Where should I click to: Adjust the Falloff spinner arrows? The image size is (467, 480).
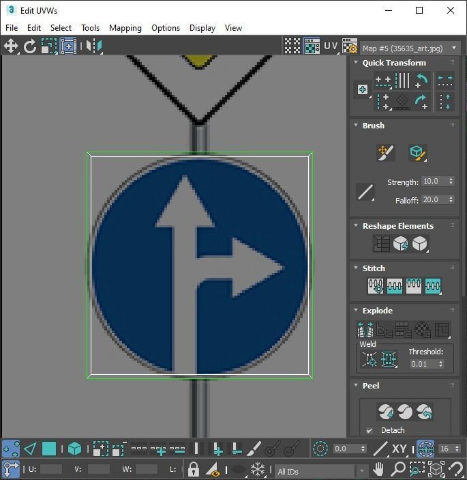pyautogui.click(x=451, y=199)
